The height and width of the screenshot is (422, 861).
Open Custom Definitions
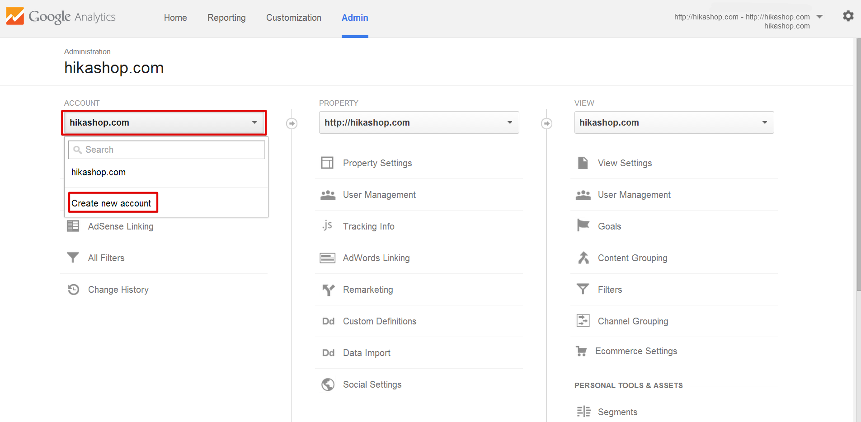click(380, 321)
